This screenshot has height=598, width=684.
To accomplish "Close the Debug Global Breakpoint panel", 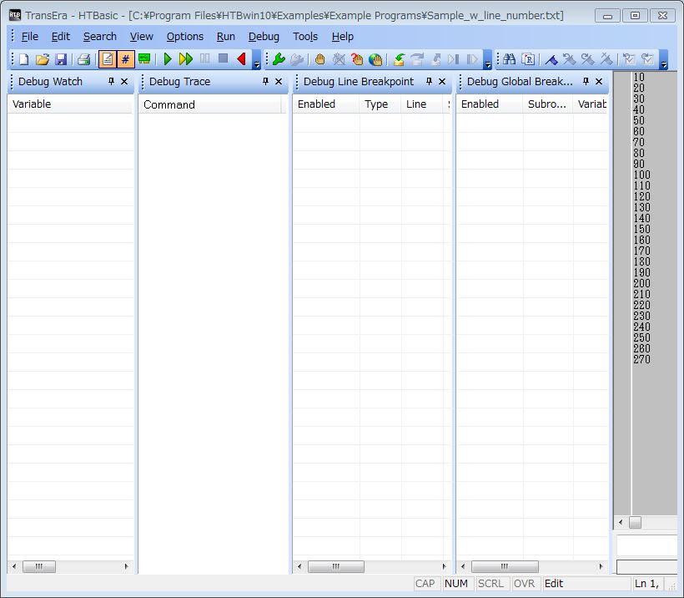I will click(x=599, y=81).
